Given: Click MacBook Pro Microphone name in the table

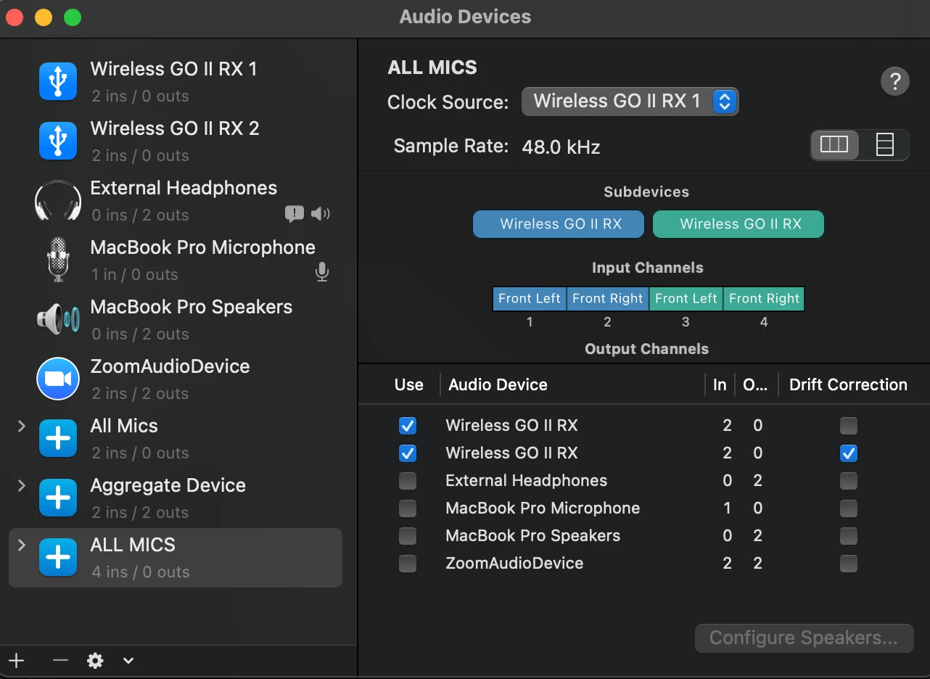Looking at the screenshot, I should [543, 508].
